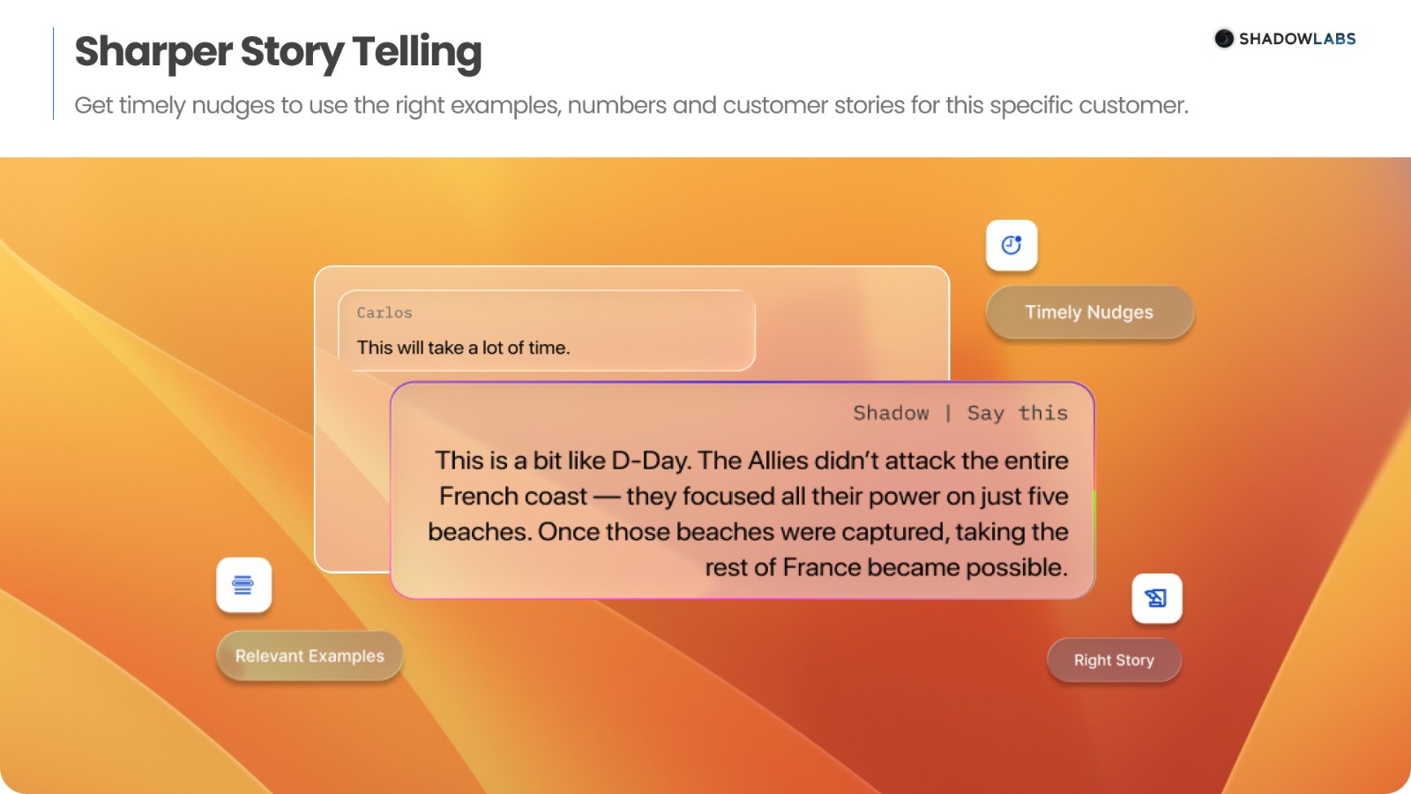The width and height of the screenshot is (1411, 794).
Task: Click the phrase "rest of France became possible."
Action: pyautogui.click(x=885, y=567)
